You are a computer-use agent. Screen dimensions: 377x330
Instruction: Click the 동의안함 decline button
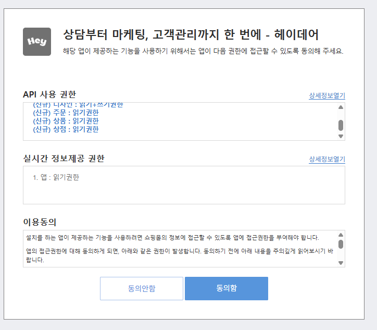tap(142, 288)
